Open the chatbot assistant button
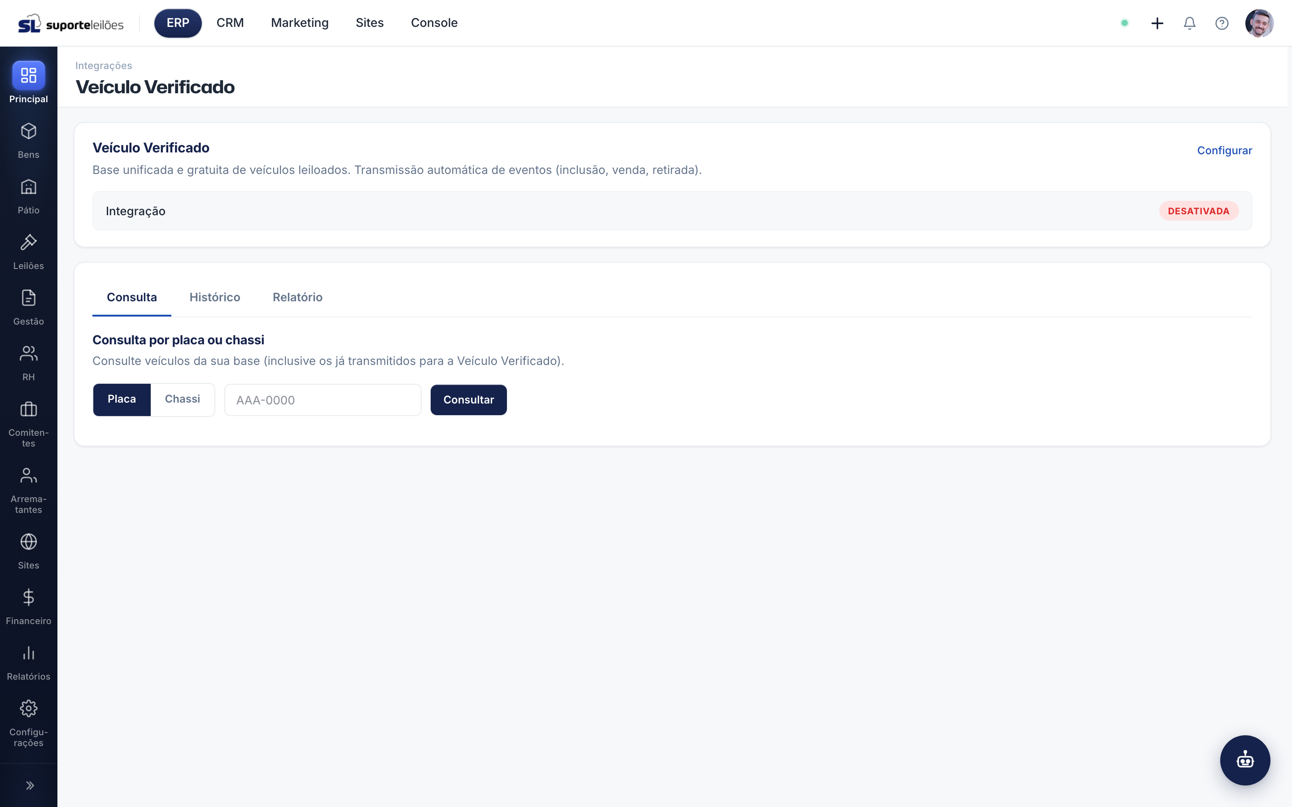 (1245, 760)
